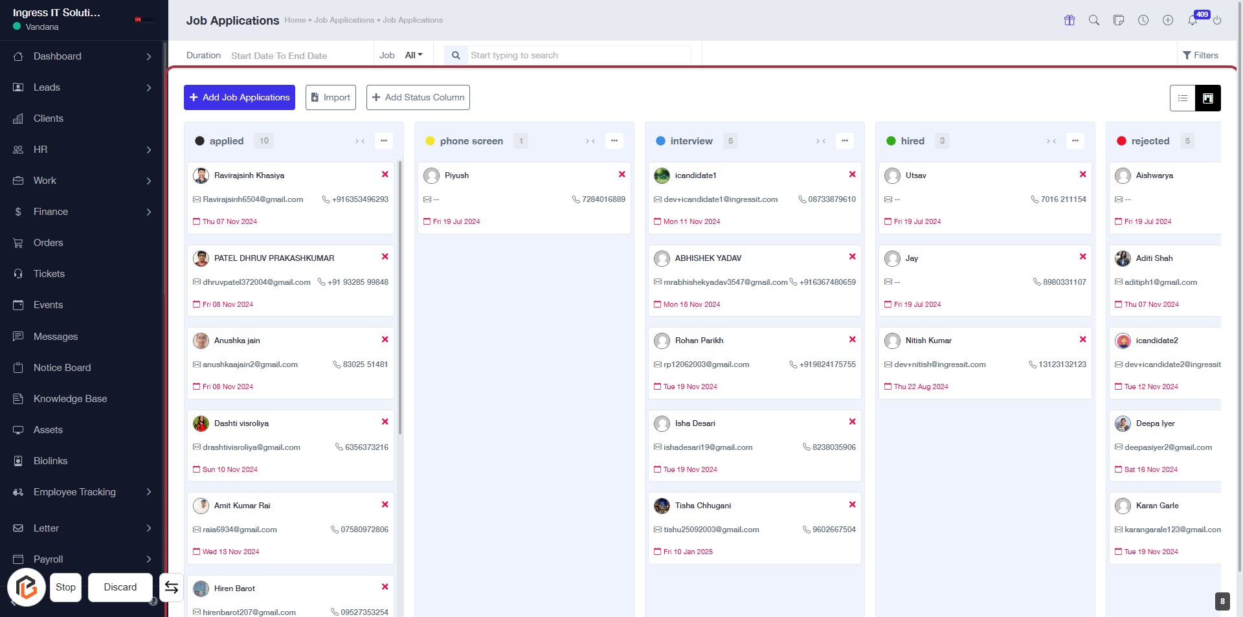Open Notice Board in sidebar
This screenshot has height=617, width=1243.
62,368
